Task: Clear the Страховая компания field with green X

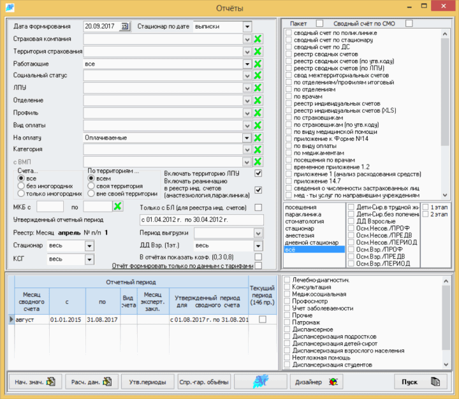Action: click(258, 40)
